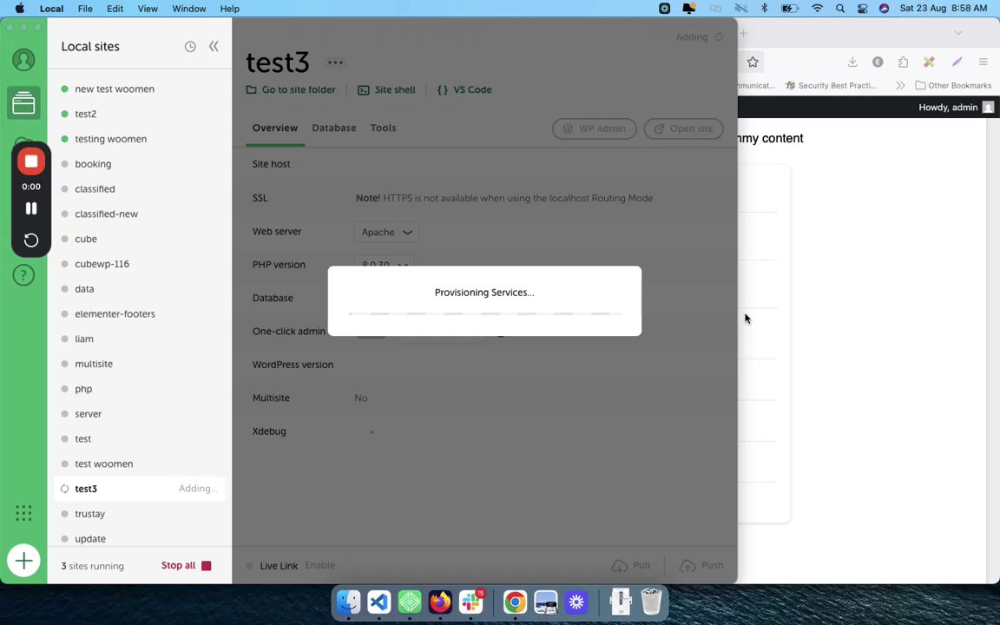Open the Edit menu

click(115, 9)
